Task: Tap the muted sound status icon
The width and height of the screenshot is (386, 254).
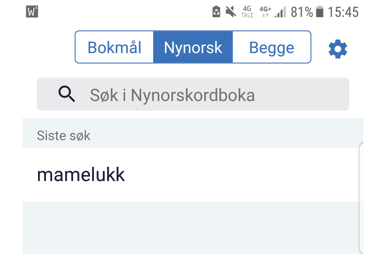Action: pos(231,12)
